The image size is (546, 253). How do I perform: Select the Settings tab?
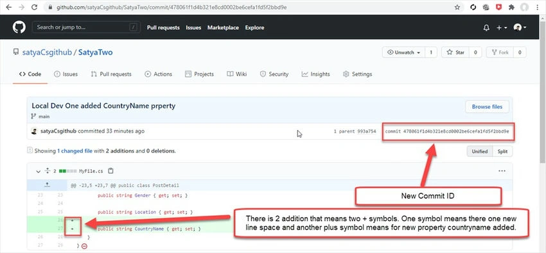357,74
